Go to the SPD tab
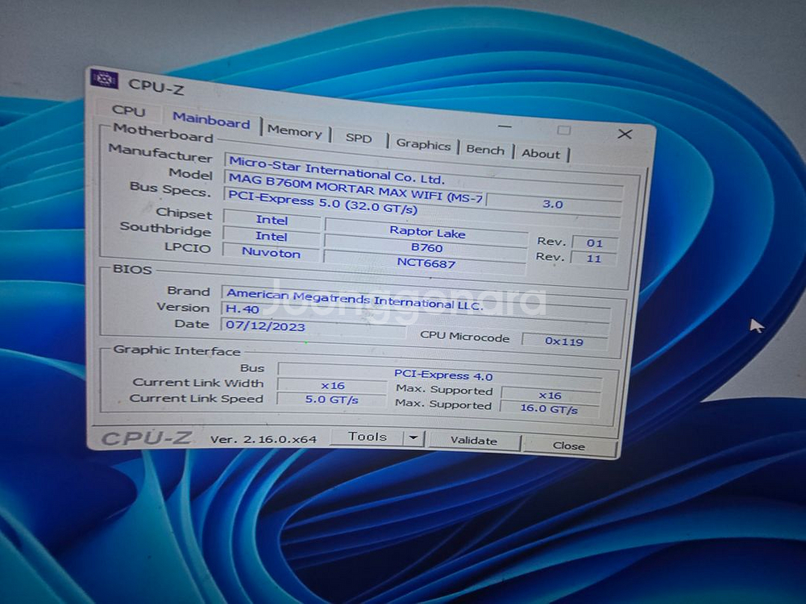 click(x=359, y=139)
